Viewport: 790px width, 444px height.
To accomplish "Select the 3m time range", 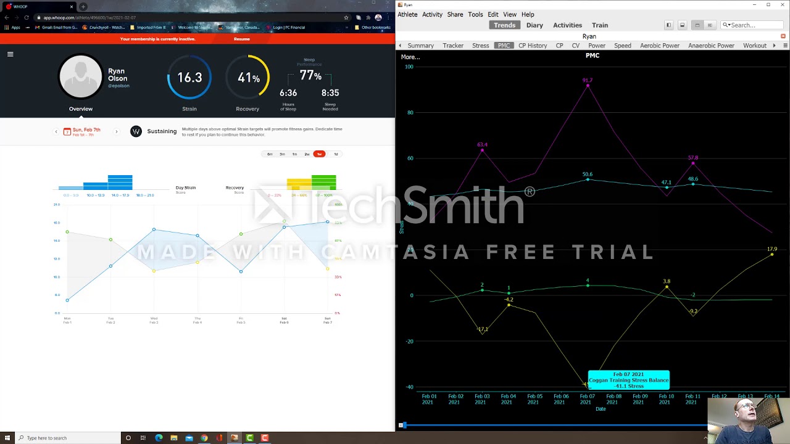I will [x=282, y=154].
